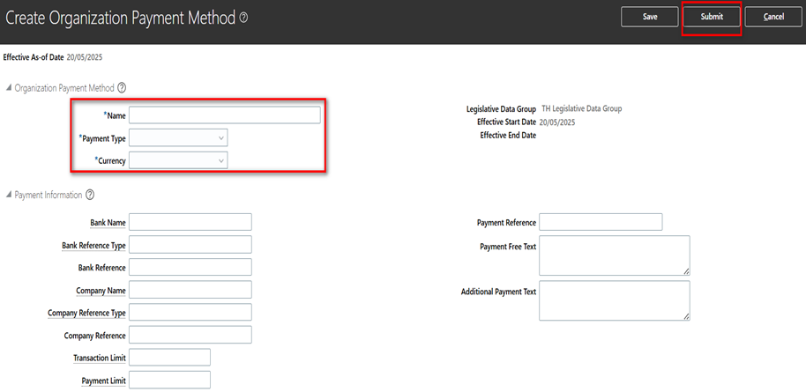This screenshot has height=392, width=806.
Task: Focus the Payment Reference field
Action: click(600, 222)
